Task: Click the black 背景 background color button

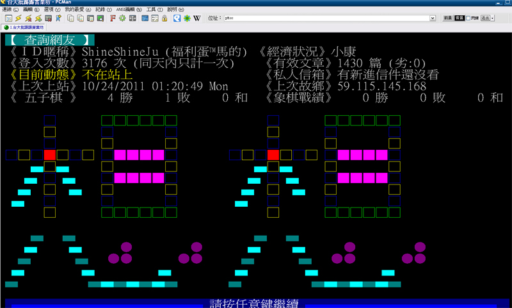Action: 460,18
